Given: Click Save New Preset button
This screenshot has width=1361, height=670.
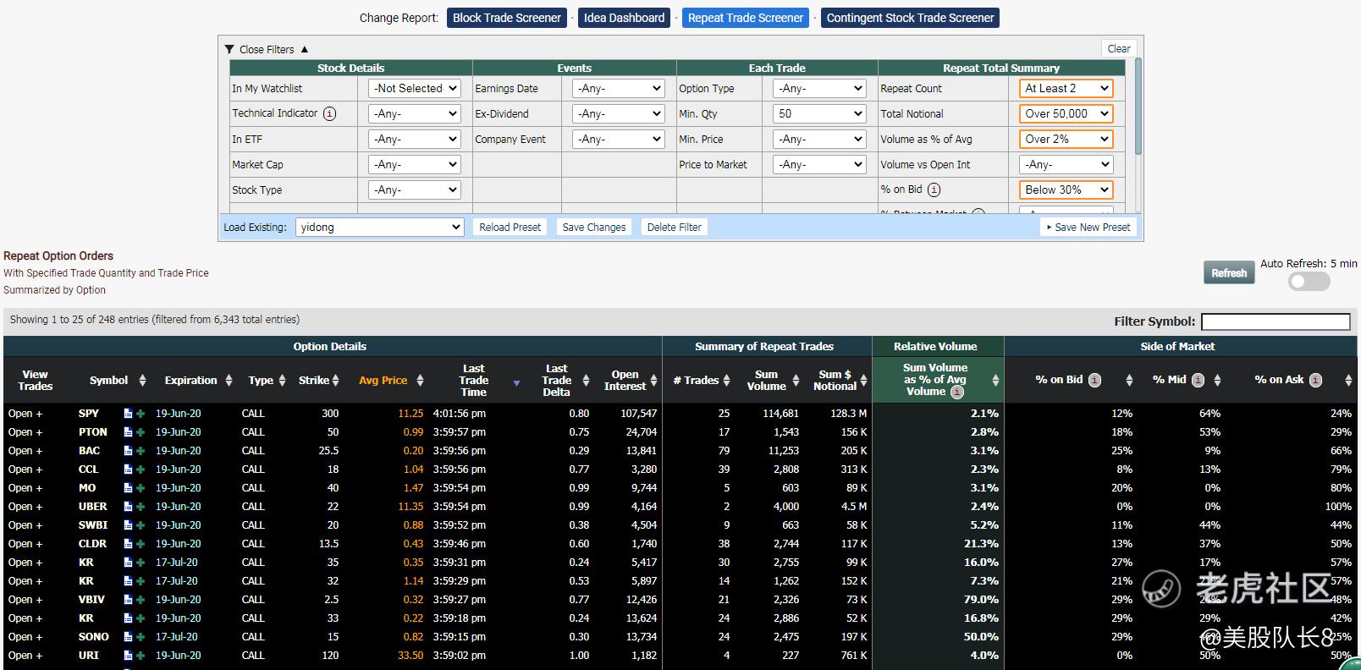Looking at the screenshot, I should click(1088, 227).
